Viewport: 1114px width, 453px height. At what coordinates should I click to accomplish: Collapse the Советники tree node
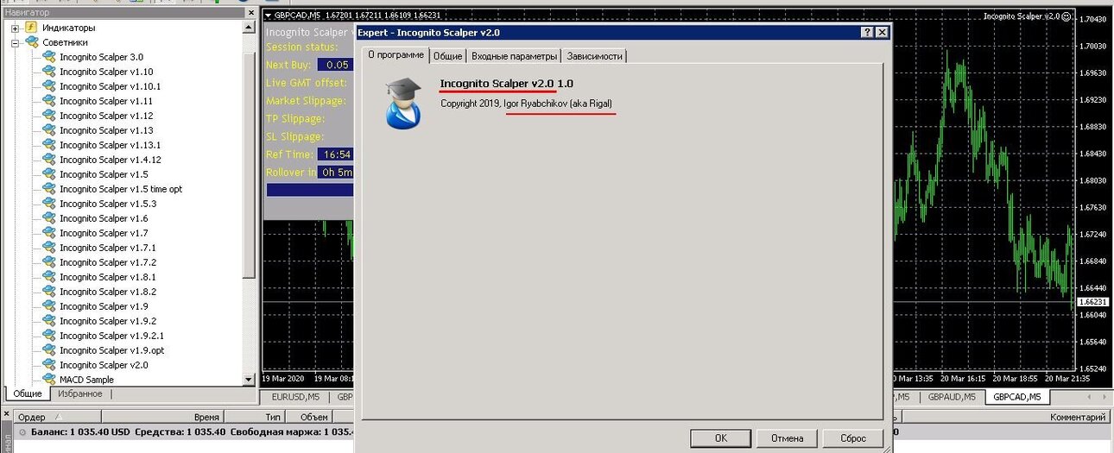(x=15, y=42)
